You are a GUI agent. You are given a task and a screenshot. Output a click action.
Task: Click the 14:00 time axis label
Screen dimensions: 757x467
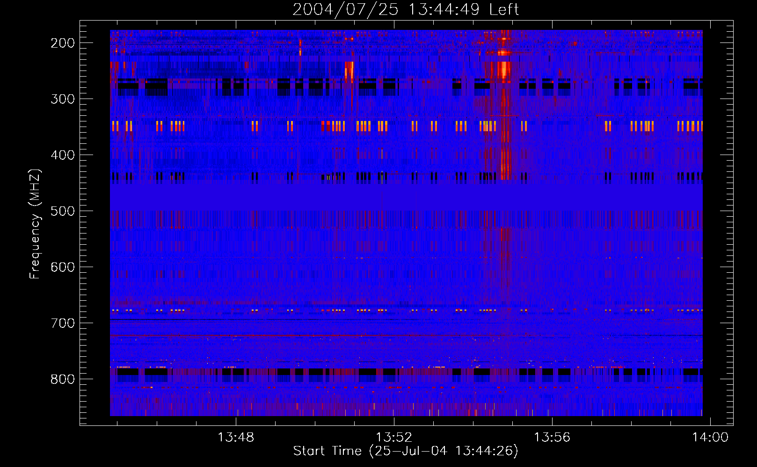click(x=710, y=437)
